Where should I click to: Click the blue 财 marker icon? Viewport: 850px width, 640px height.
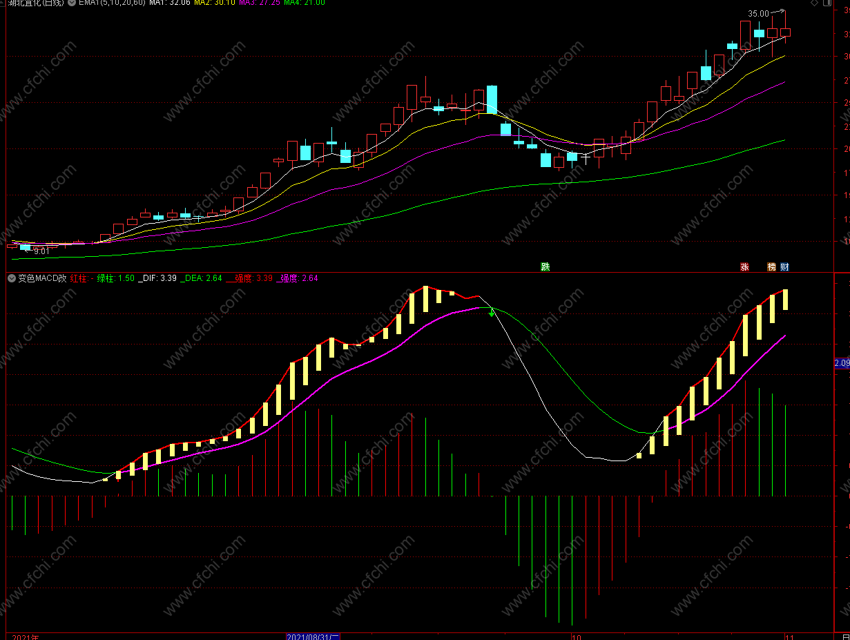pyautogui.click(x=784, y=266)
